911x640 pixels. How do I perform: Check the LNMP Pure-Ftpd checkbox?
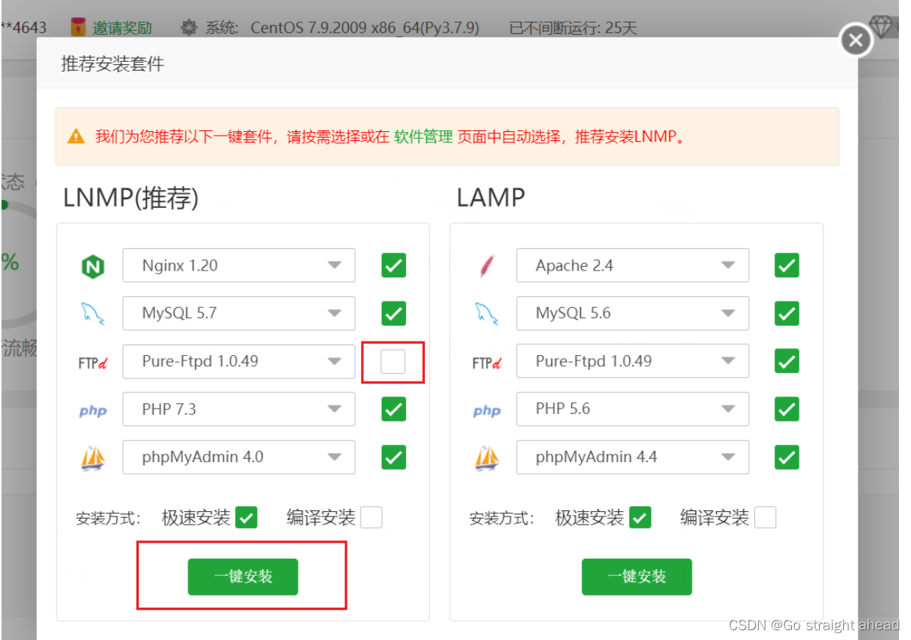coord(393,362)
